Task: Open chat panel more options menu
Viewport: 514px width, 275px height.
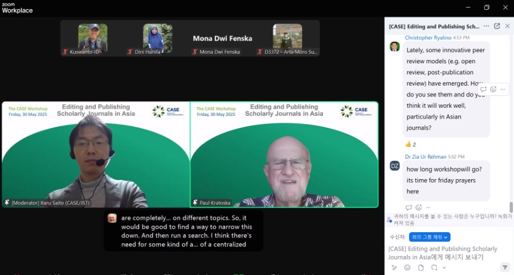Action: tap(486, 26)
